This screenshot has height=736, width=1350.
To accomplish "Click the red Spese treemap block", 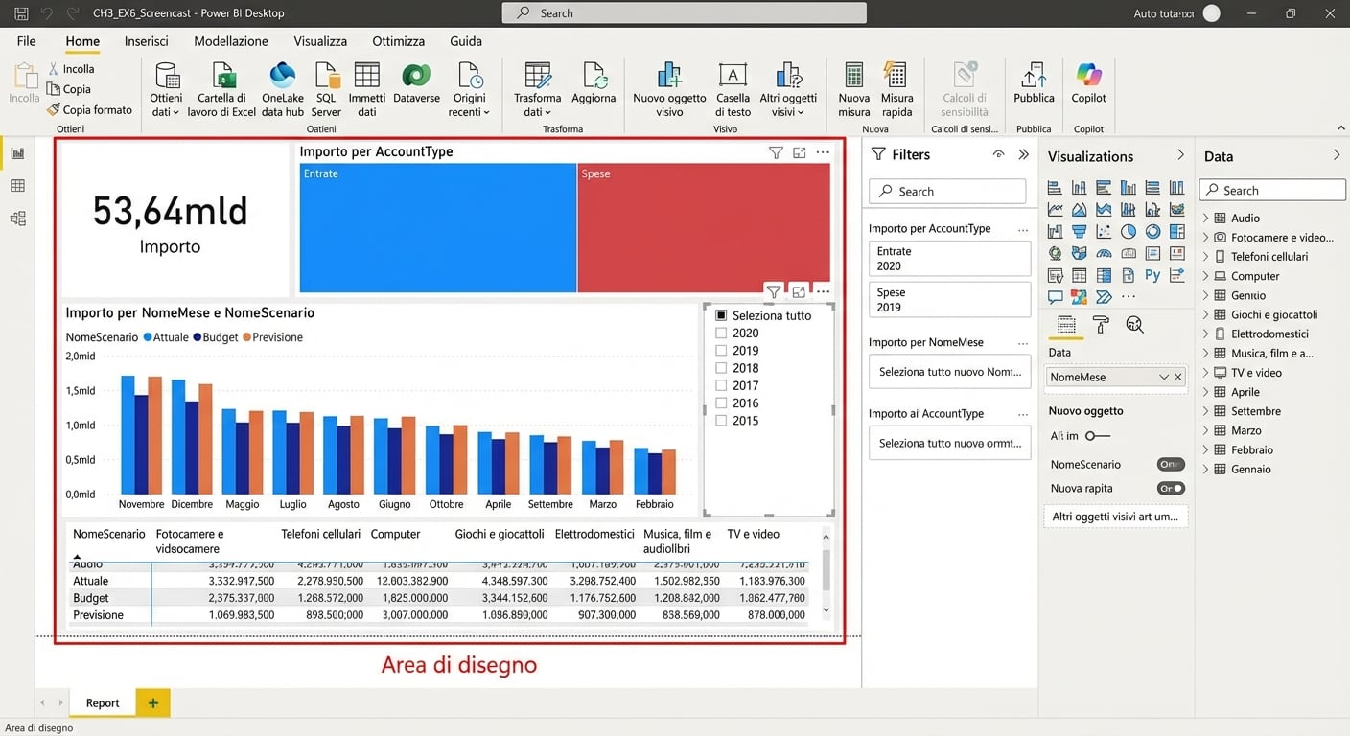I will coord(704,227).
